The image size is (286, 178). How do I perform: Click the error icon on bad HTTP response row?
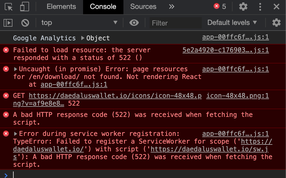tap(6, 115)
